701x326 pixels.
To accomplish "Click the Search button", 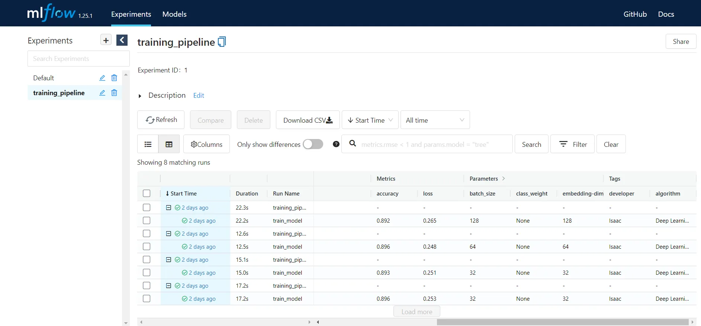I will [x=531, y=144].
